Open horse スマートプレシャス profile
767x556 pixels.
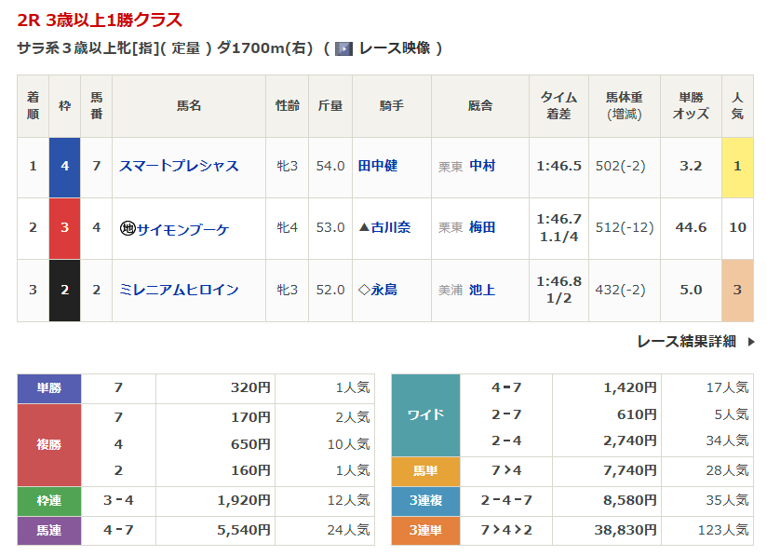[x=179, y=166]
